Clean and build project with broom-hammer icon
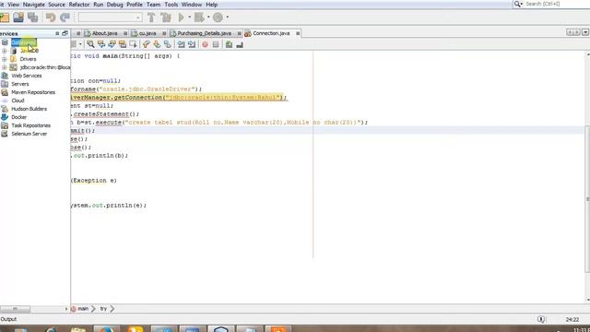The width and height of the screenshot is (590, 332). click(166, 18)
